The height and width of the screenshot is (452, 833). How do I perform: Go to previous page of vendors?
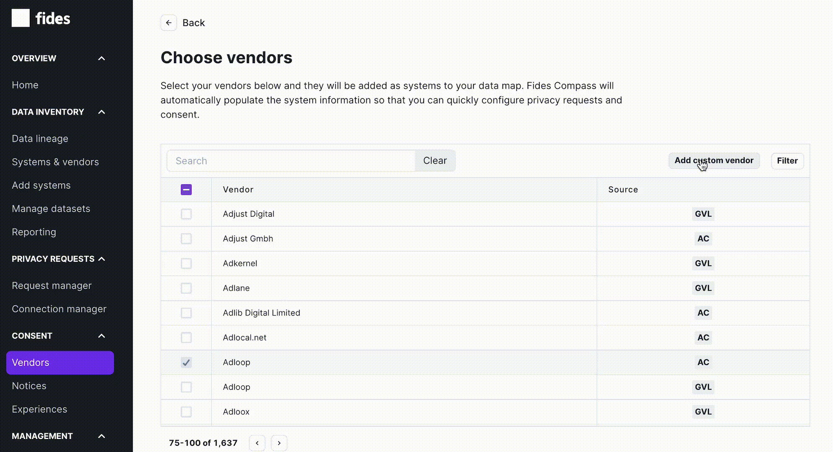click(257, 443)
